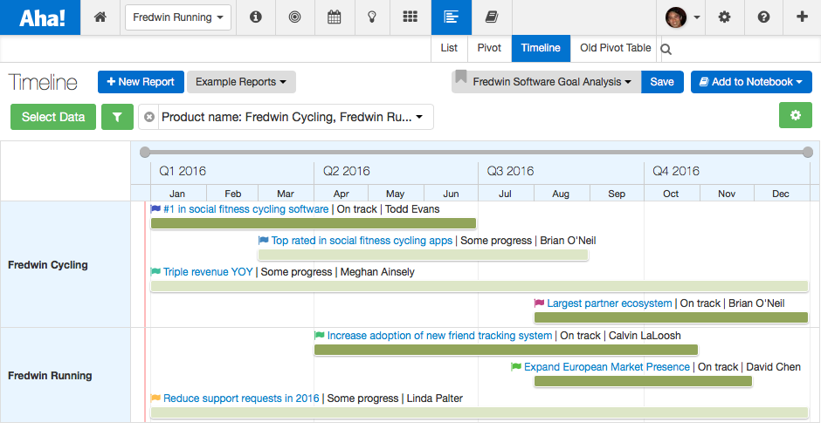Click the plus add icon in top bar

point(802,17)
